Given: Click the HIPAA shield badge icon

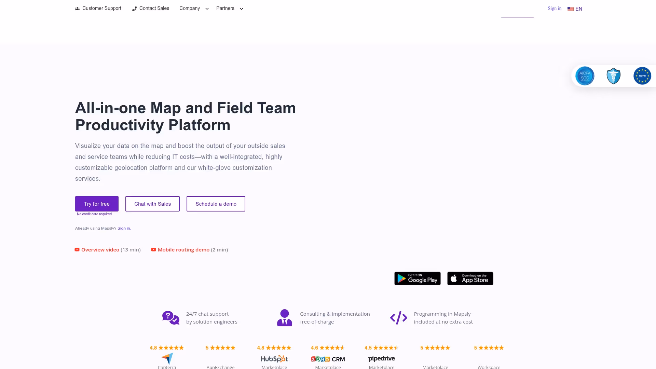Looking at the screenshot, I should [x=613, y=76].
